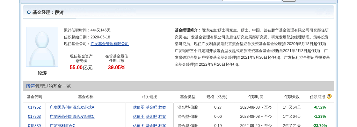
Task: Open 估值图 for fund 017963
Action: (x=139, y=117)
